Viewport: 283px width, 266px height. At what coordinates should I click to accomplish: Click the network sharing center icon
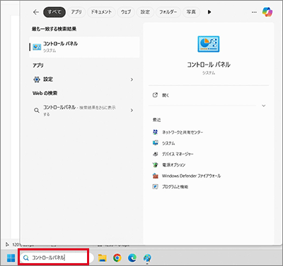[155, 132]
